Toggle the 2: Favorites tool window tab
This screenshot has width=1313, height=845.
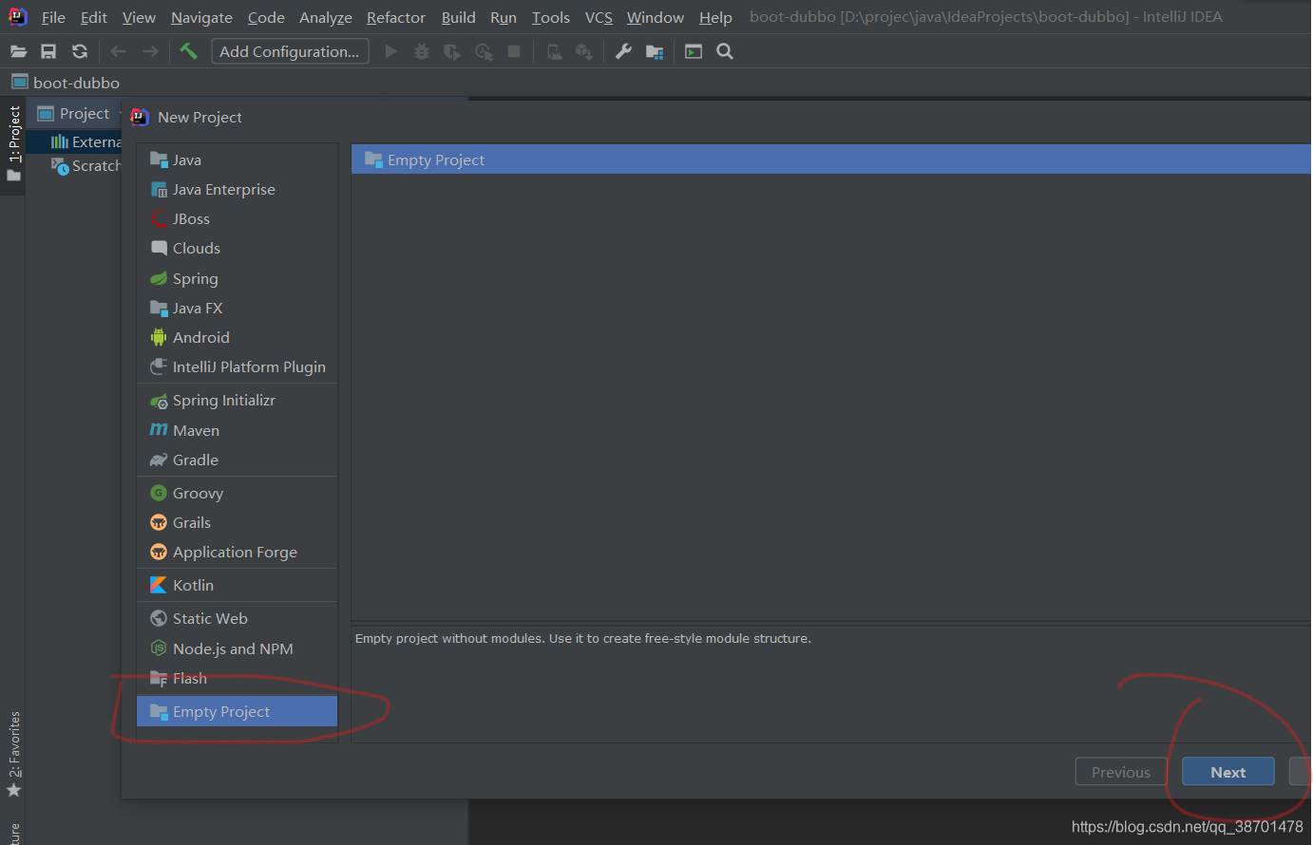click(x=13, y=755)
